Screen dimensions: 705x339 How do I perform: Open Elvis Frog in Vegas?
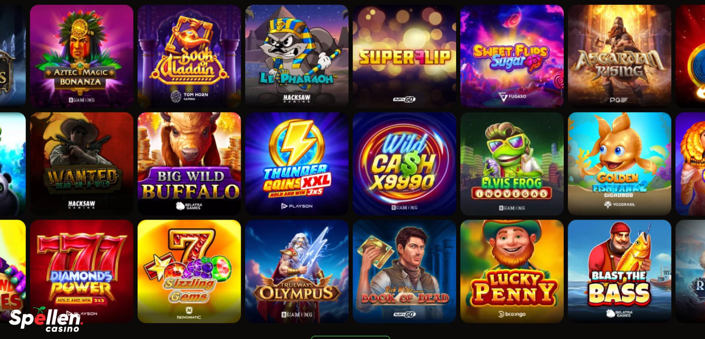click(x=512, y=164)
